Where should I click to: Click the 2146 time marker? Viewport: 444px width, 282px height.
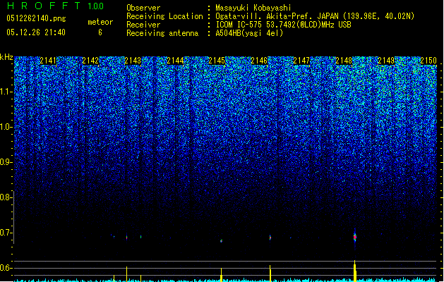click(259, 61)
